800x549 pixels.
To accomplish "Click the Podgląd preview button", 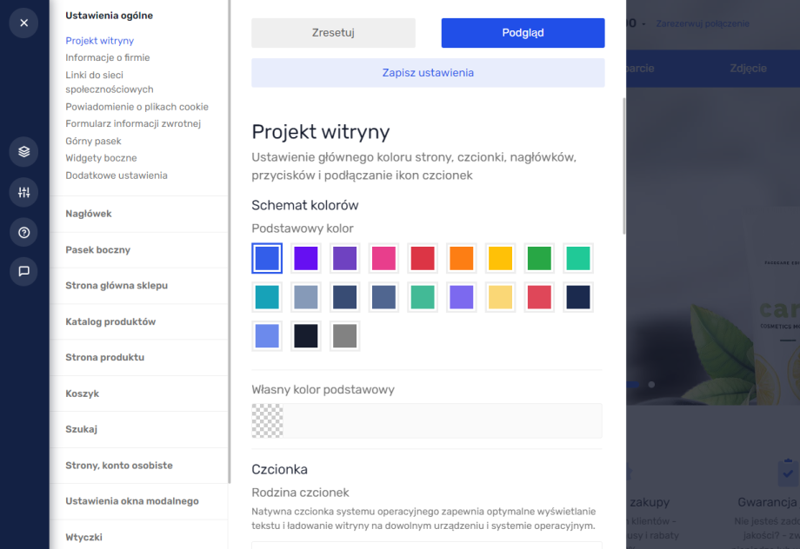I will click(523, 33).
